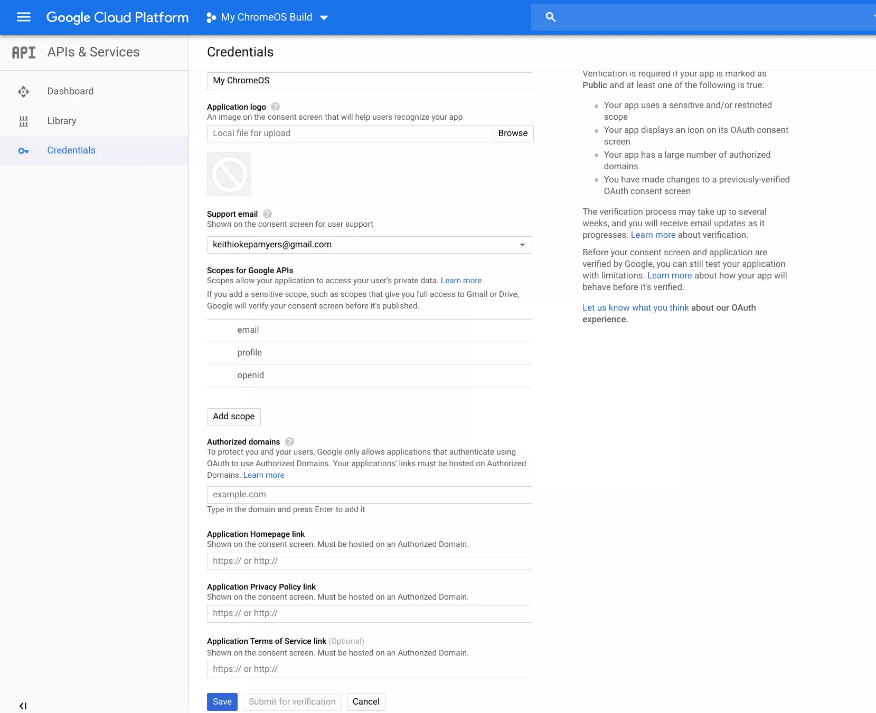Select Credentials in the sidebar
Viewport: 876px width, 713px height.
pos(71,150)
